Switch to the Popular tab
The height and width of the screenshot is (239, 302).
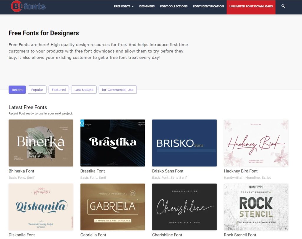click(x=37, y=90)
